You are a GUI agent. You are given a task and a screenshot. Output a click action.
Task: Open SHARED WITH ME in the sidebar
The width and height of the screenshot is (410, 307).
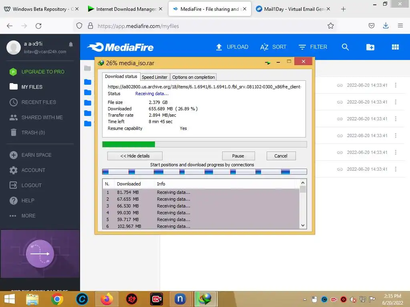point(36,118)
